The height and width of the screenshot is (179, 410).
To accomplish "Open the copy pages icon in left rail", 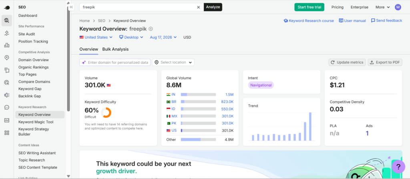I will (7, 70).
